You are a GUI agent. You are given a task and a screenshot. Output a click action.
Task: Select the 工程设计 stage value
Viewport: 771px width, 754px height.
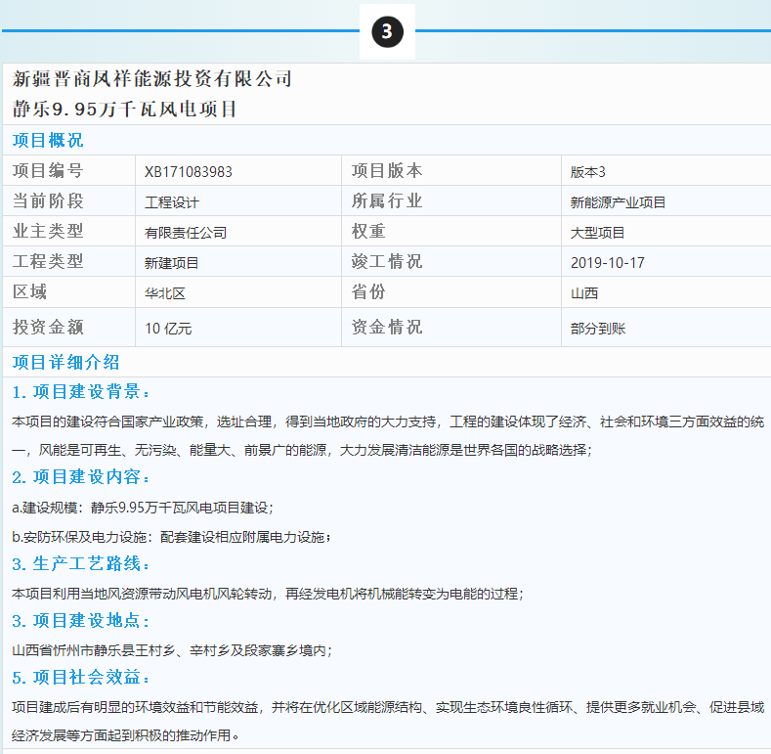tap(172, 202)
